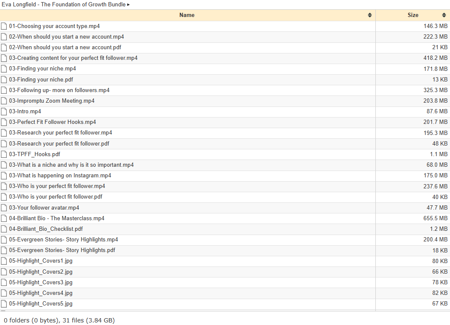The width and height of the screenshot is (450, 325).
Task: Click file icon next to 03-Impromptu Zoom Meeting.mp4
Action: pos(4,101)
